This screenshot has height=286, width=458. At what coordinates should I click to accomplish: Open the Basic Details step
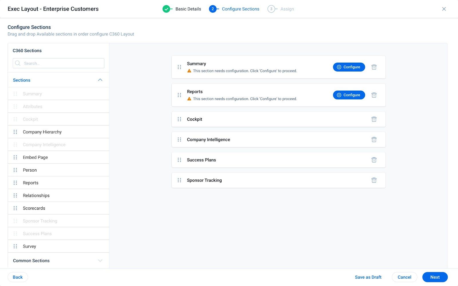tap(188, 9)
